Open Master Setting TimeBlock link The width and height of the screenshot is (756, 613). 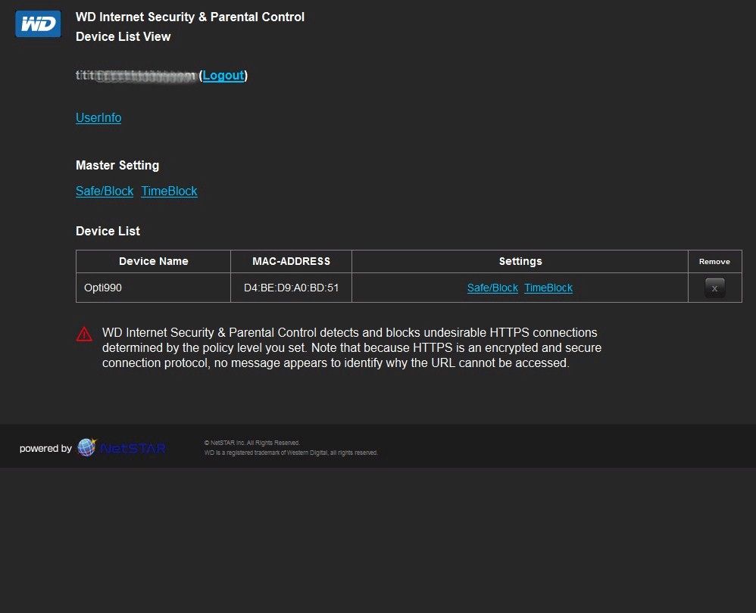coord(169,191)
